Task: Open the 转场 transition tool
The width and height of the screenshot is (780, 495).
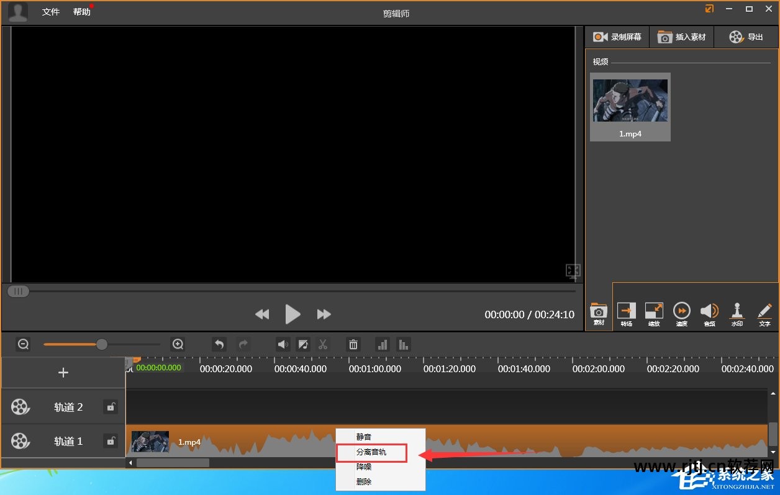Action: click(x=626, y=314)
